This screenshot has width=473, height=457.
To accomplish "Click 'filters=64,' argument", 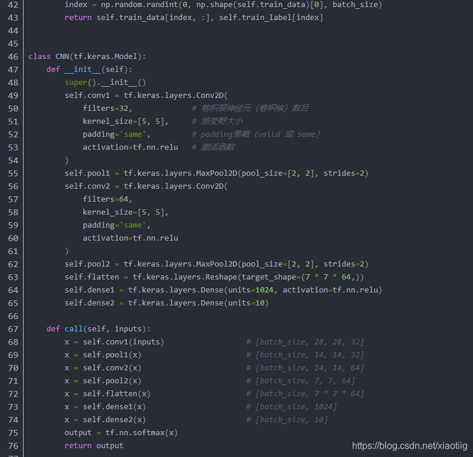I will coord(107,199).
